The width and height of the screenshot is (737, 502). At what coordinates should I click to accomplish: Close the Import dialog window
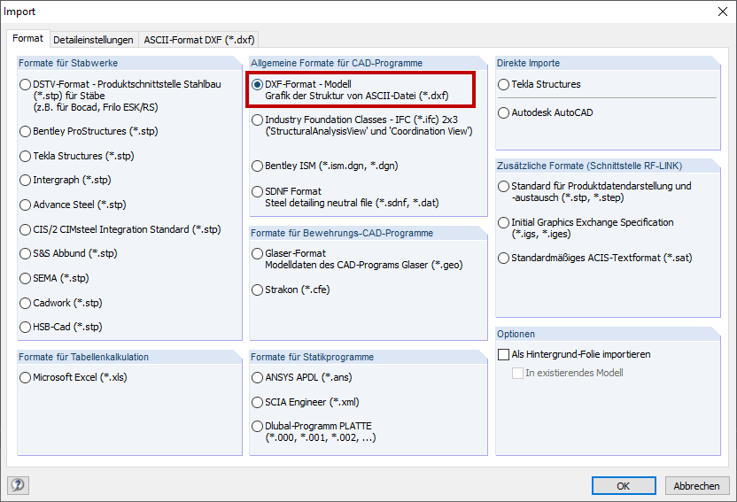click(718, 12)
